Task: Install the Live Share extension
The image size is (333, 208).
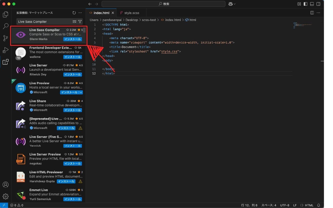Action: (73, 110)
